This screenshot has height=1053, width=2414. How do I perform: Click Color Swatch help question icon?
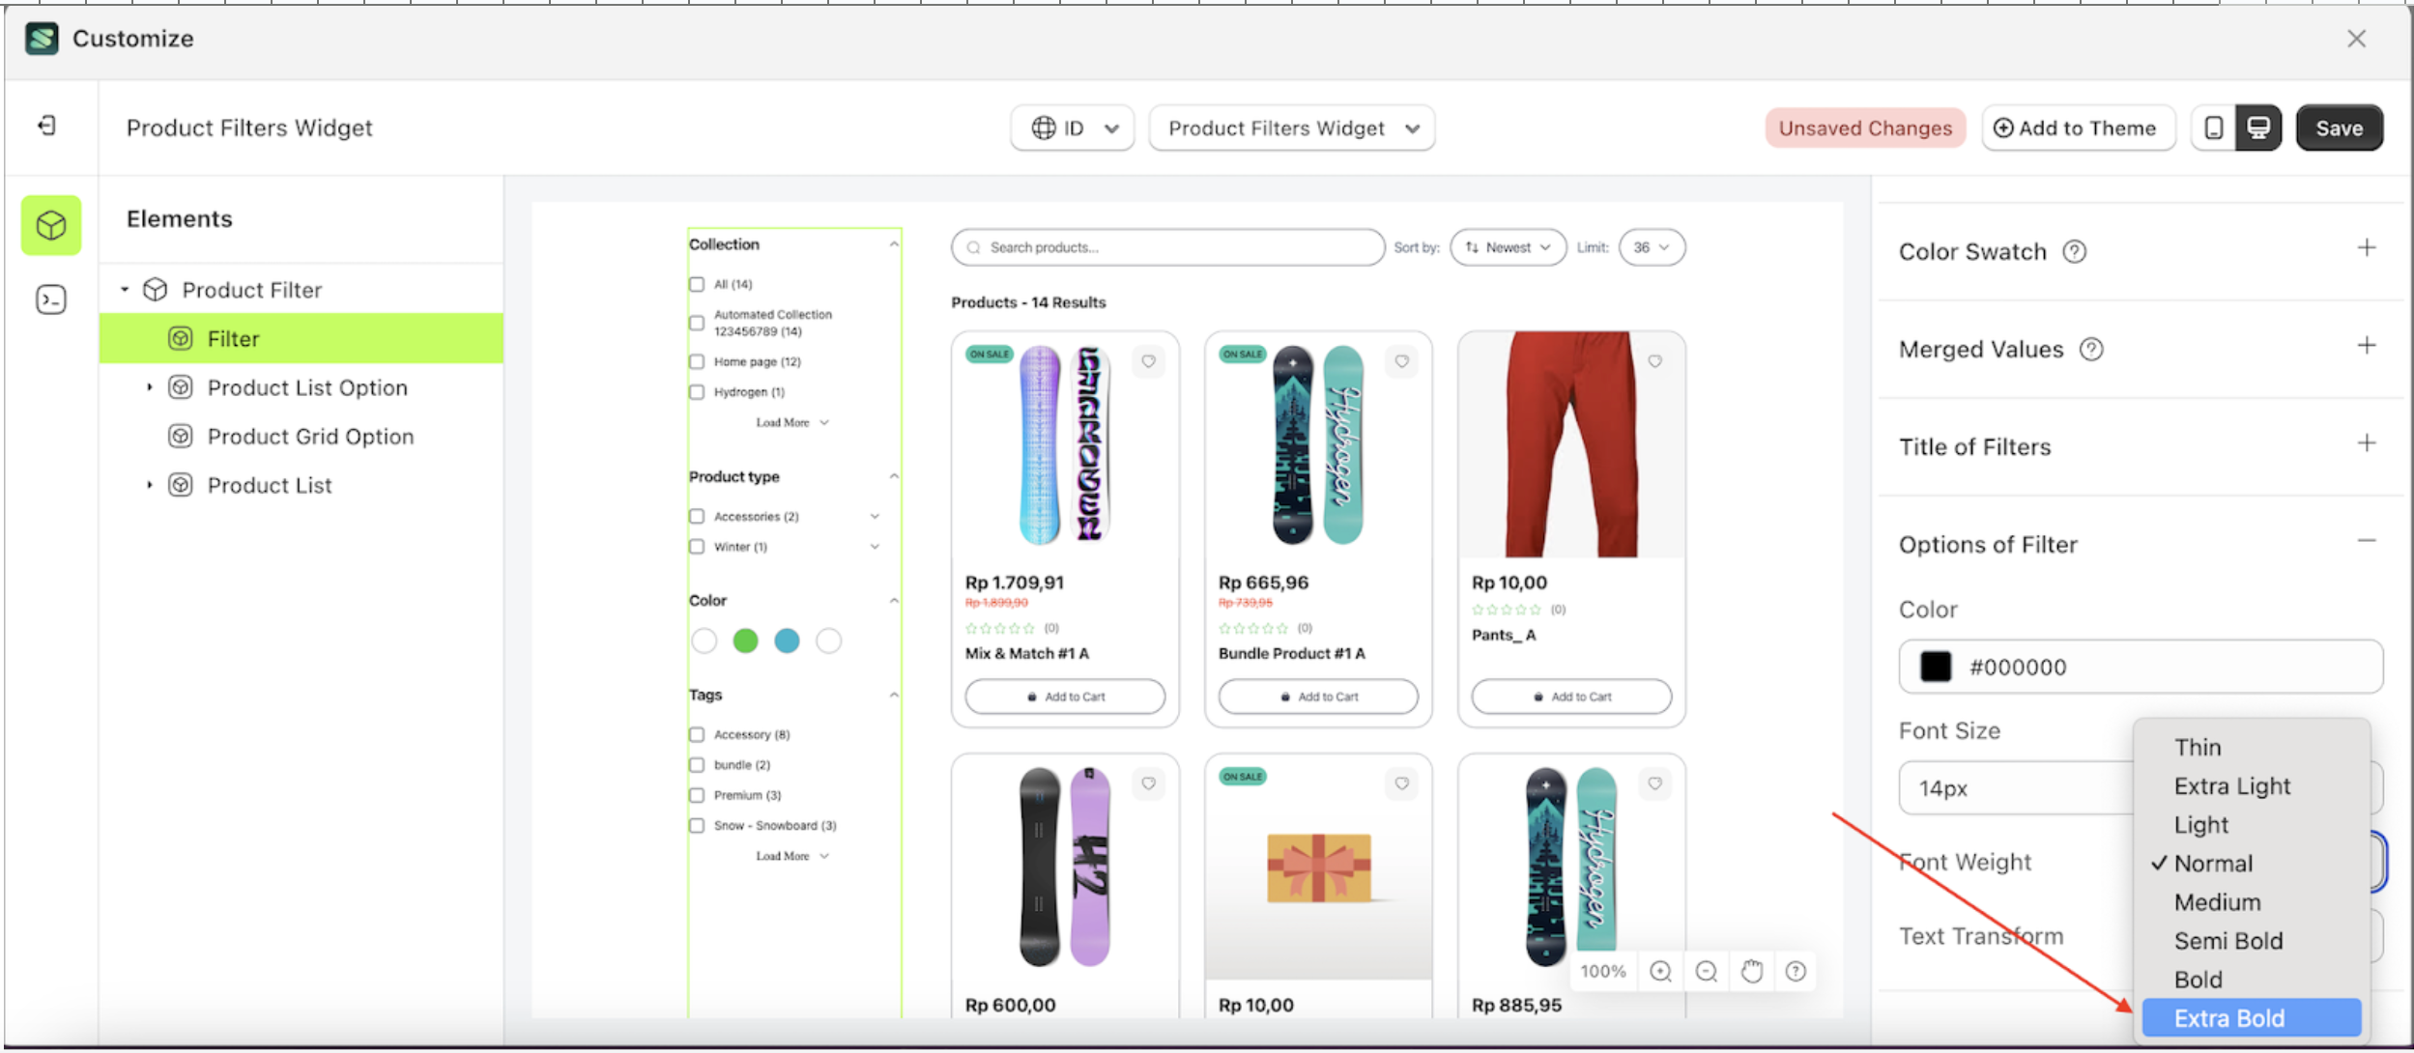[x=2074, y=252]
